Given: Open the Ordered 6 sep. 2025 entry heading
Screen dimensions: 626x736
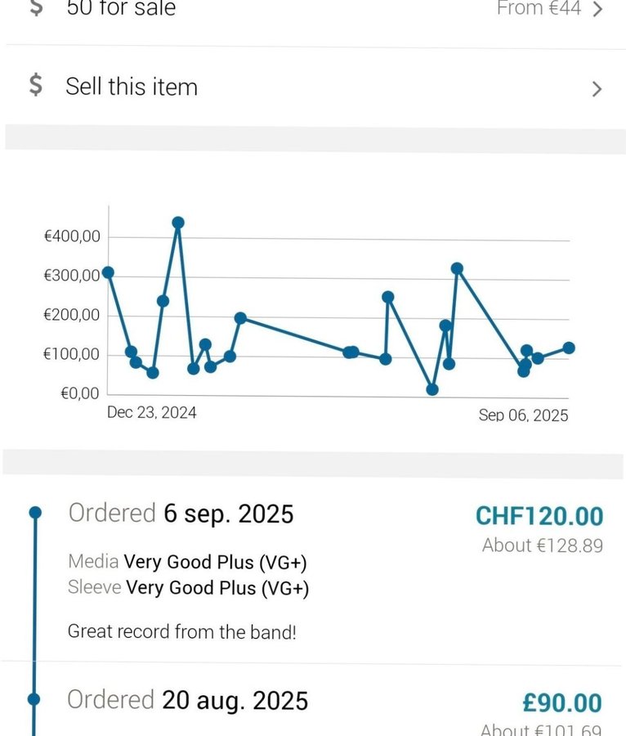Looking at the screenshot, I should pyautogui.click(x=181, y=514).
